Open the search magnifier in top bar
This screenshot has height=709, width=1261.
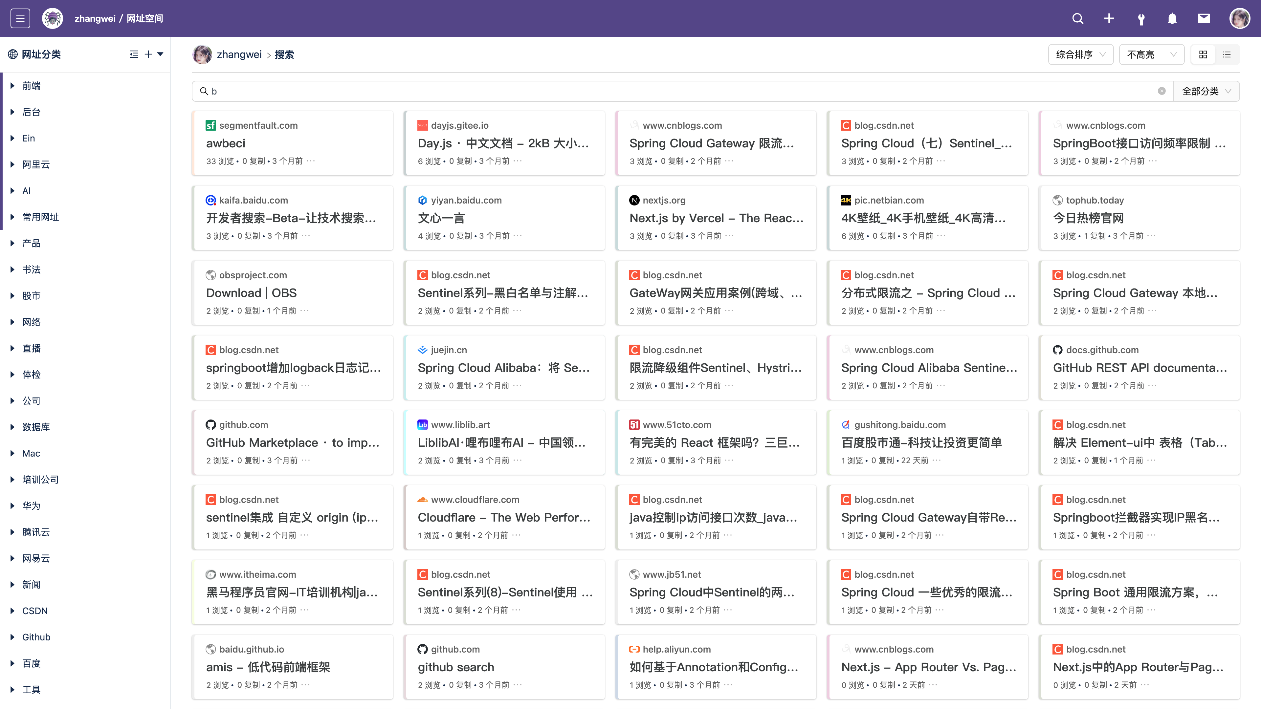click(x=1077, y=19)
